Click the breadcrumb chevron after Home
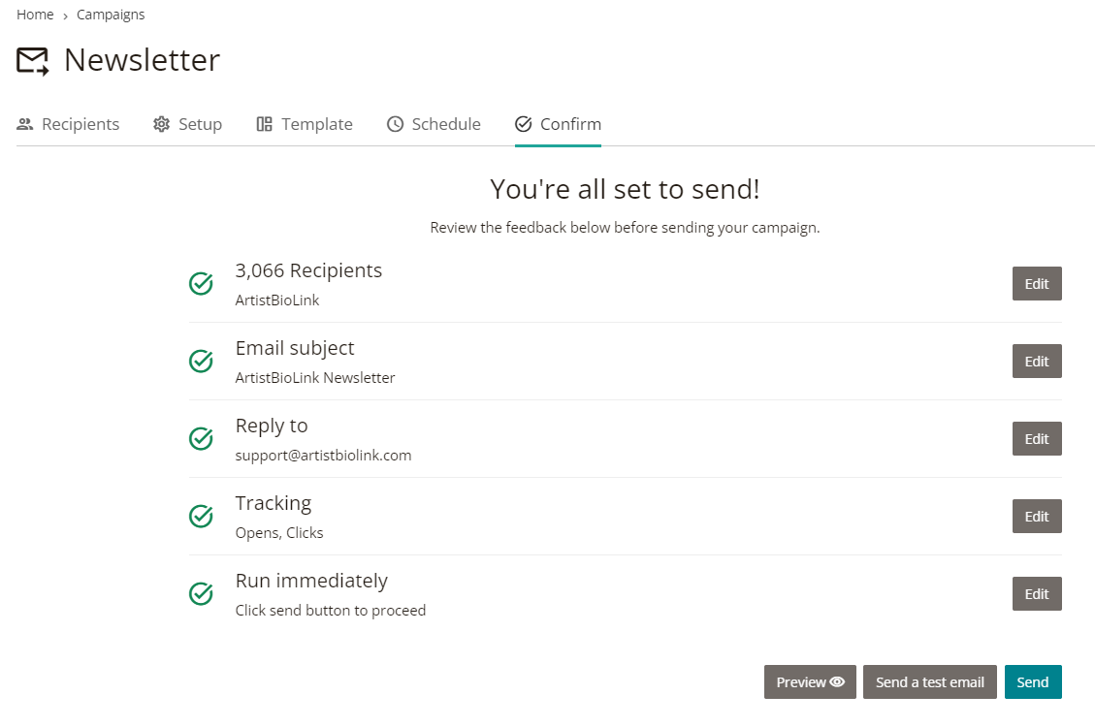1095x727 pixels. (x=65, y=16)
